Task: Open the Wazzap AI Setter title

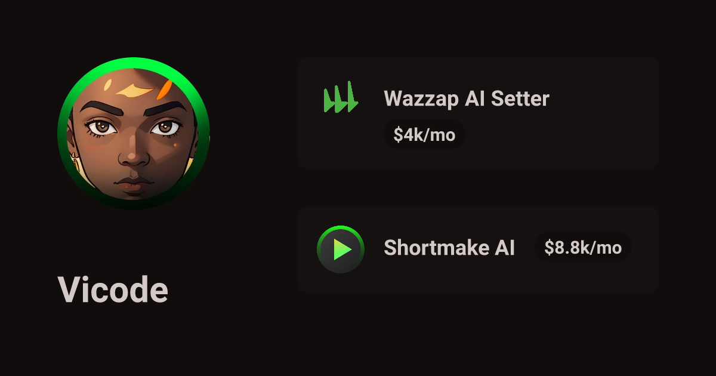Action: (466, 98)
